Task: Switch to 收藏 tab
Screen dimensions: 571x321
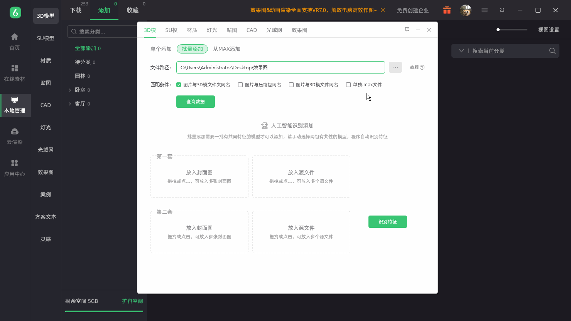Action: 133,10
